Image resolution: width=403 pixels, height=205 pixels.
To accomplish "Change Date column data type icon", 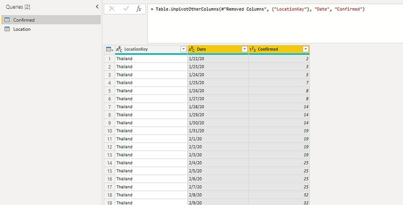I will [x=192, y=49].
